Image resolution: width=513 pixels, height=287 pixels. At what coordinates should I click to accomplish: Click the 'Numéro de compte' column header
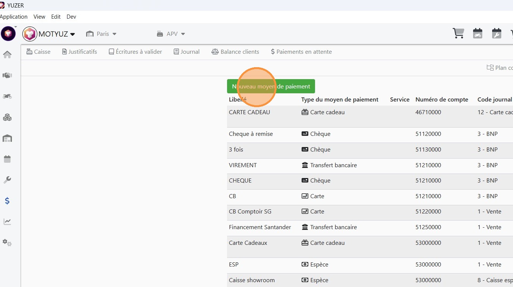pyautogui.click(x=442, y=99)
